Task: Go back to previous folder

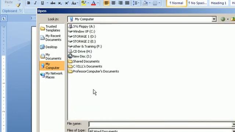Action: tap(223, 19)
